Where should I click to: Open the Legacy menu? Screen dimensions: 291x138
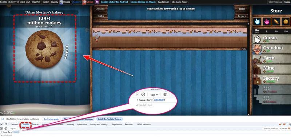[242, 16]
